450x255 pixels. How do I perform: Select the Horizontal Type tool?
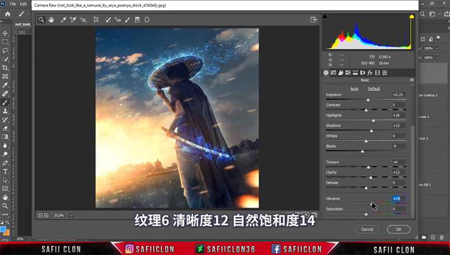click(x=5, y=171)
